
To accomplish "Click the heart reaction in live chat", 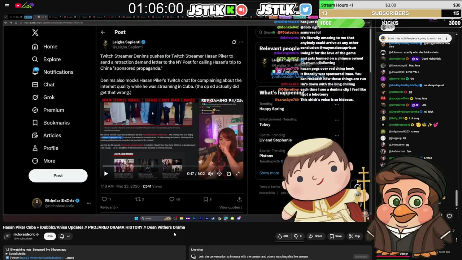I will pyautogui.click(x=449, y=216).
